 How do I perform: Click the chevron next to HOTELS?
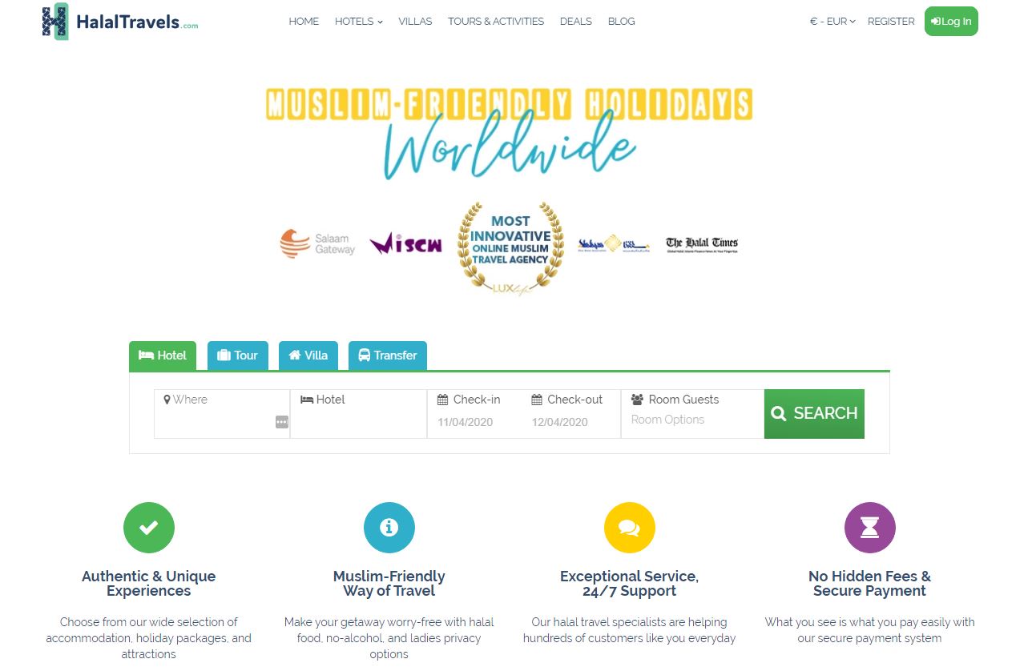(380, 22)
